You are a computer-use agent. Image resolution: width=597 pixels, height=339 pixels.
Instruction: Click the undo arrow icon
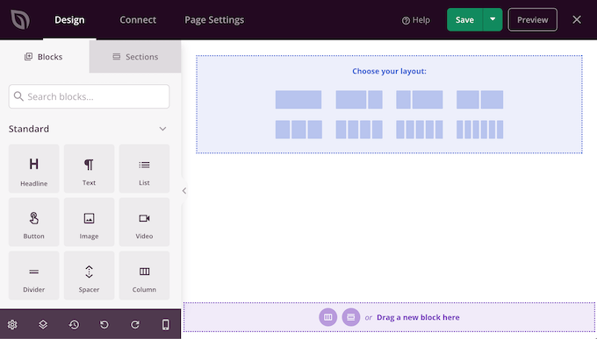tap(104, 325)
